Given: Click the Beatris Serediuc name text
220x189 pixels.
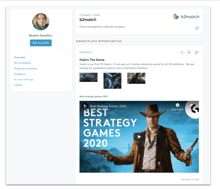Looking at the screenshot, I should pos(41,35).
